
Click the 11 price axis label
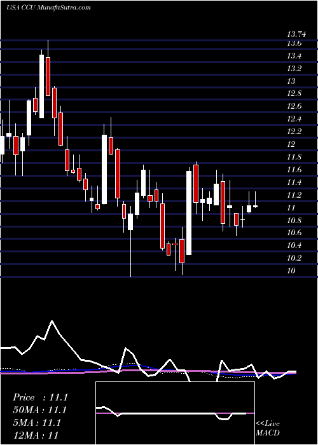tap(291, 208)
